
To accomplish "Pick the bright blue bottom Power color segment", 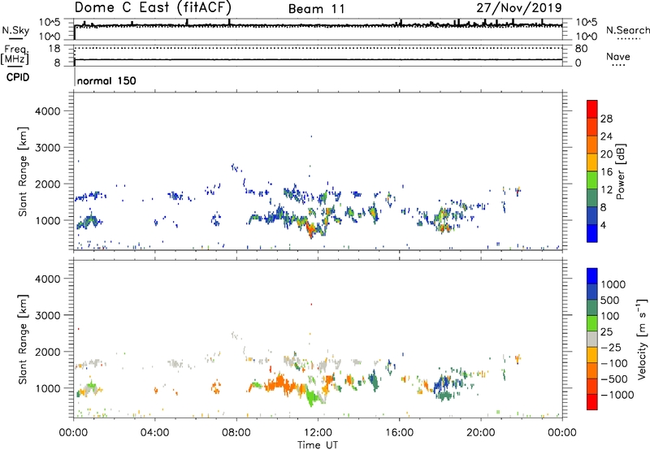I will point(592,233).
